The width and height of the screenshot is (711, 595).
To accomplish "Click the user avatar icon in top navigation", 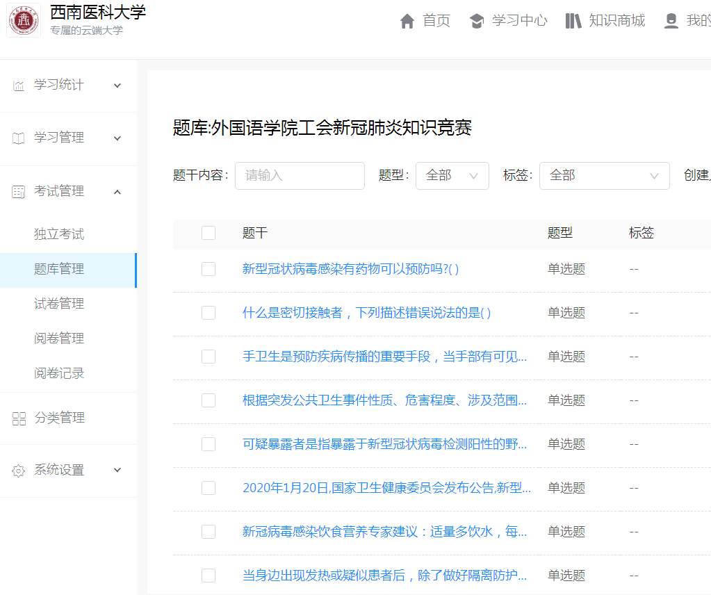I will click(671, 22).
